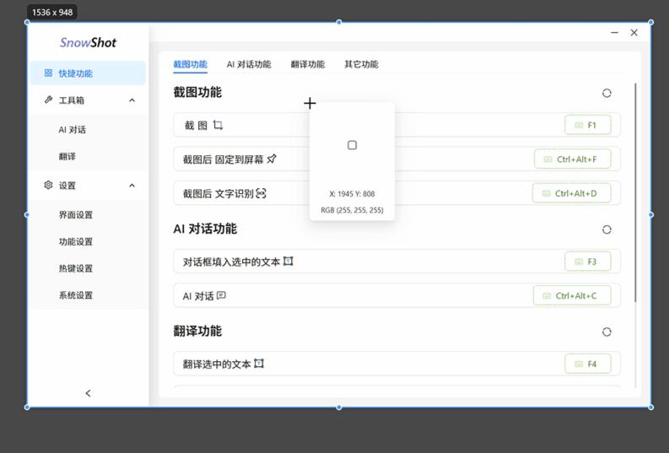Click the 翻译选中的文本 row label

[217, 364]
